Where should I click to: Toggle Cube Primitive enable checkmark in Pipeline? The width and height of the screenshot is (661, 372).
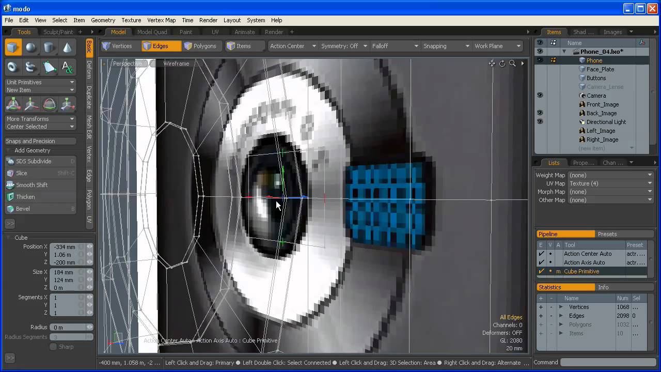541,271
